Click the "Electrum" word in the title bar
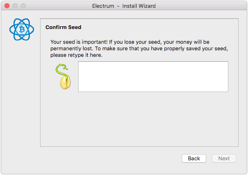The height and width of the screenshot is (175, 248). pyautogui.click(x=103, y=6)
